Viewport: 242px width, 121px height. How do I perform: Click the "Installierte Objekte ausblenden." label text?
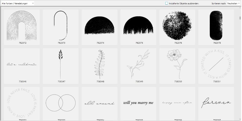(184, 3)
